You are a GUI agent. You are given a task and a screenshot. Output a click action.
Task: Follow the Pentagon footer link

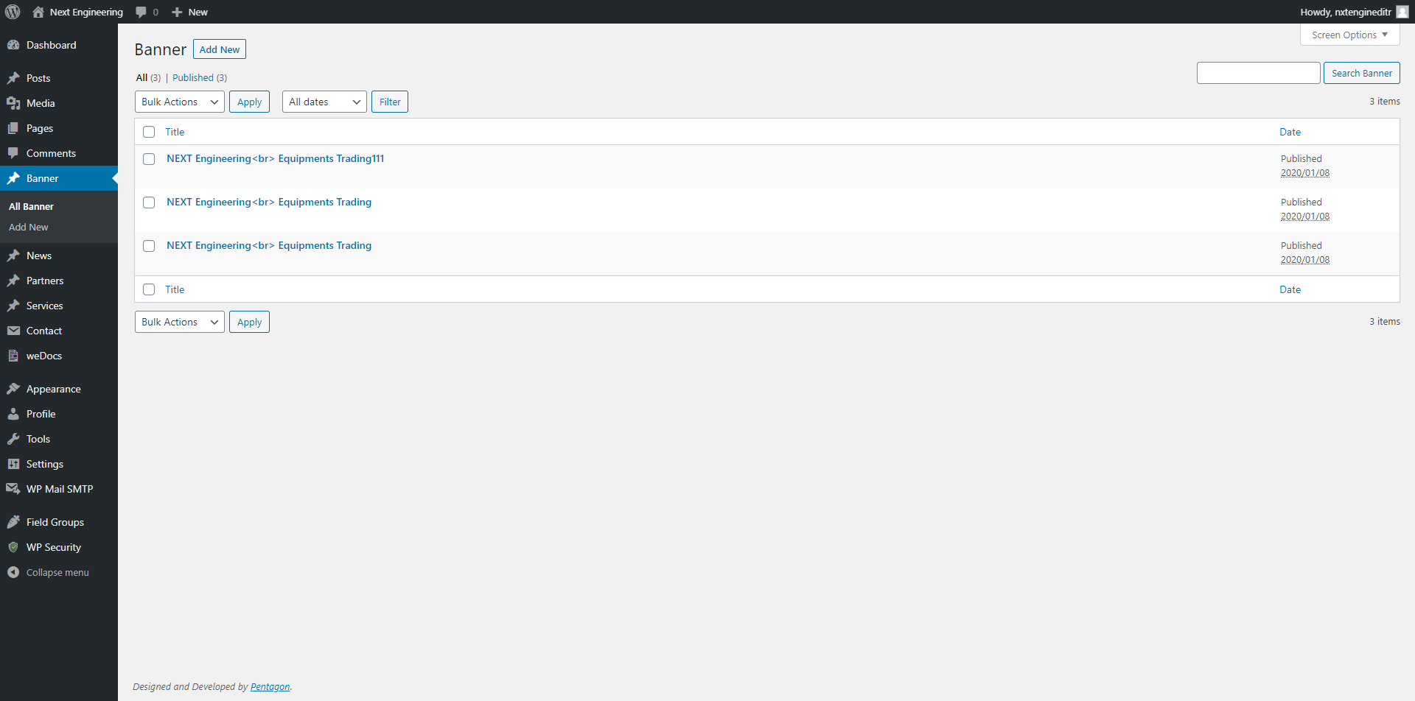[270, 686]
